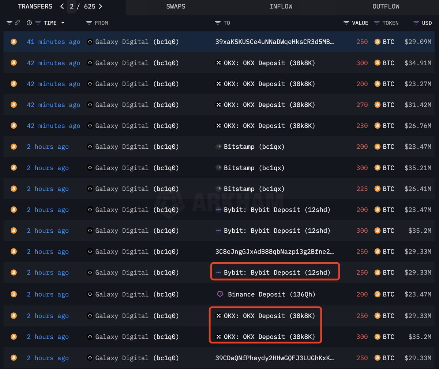This screenshot has width=439, height=369.
Task: Click the total page count 625
Action: [x=90, y=7]
